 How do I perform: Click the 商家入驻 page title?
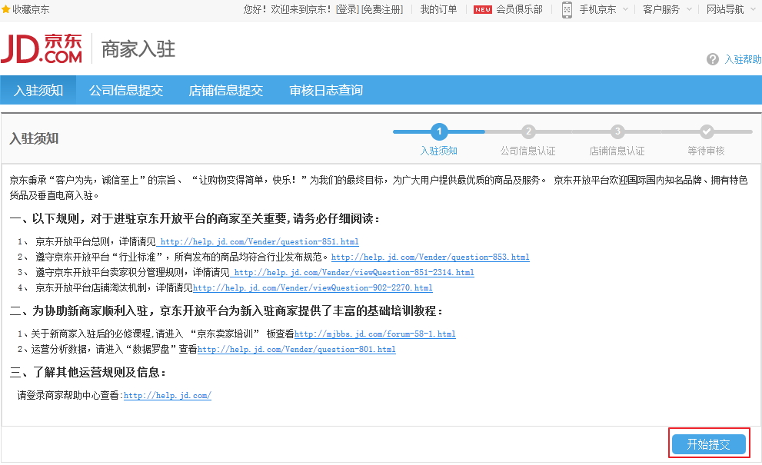click(138, 49)
